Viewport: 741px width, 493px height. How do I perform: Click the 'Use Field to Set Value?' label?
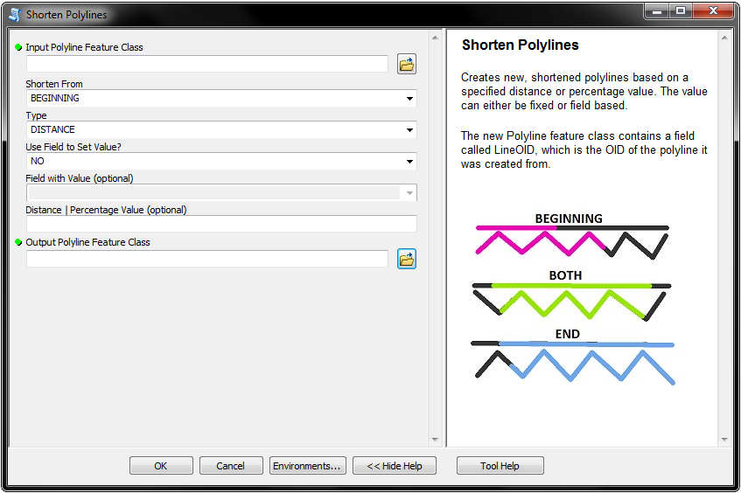tap(73, 147)
